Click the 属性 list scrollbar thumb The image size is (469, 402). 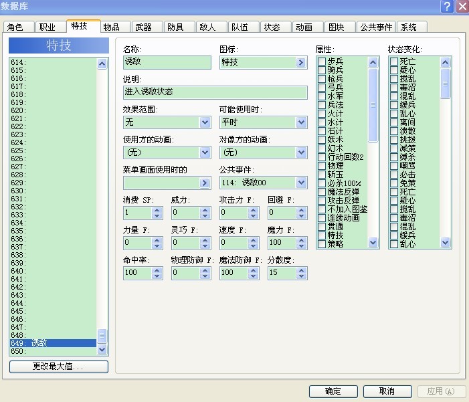click(x=373, y=105)
